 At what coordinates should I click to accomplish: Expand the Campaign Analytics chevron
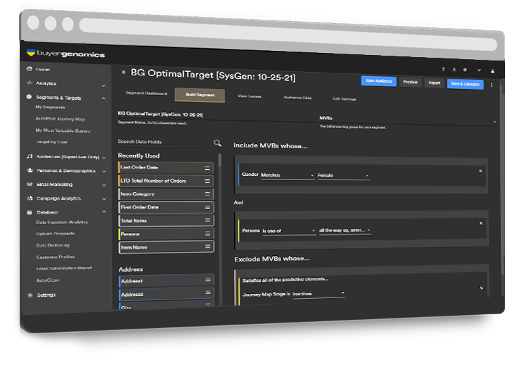[104, 199]
